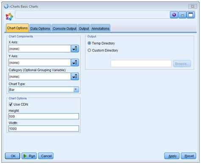The width and height of the screenshot is (201, 164).
Task: Open the Category field picker
Action: coord(75,76)
